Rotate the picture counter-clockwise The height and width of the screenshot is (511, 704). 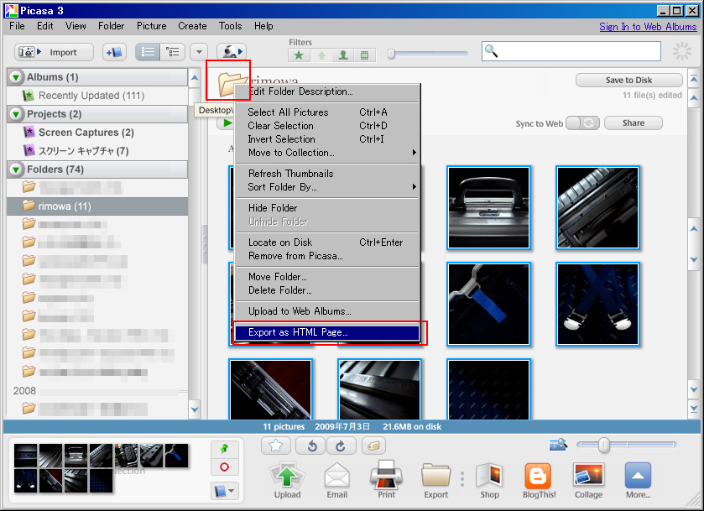click(311, 446)
